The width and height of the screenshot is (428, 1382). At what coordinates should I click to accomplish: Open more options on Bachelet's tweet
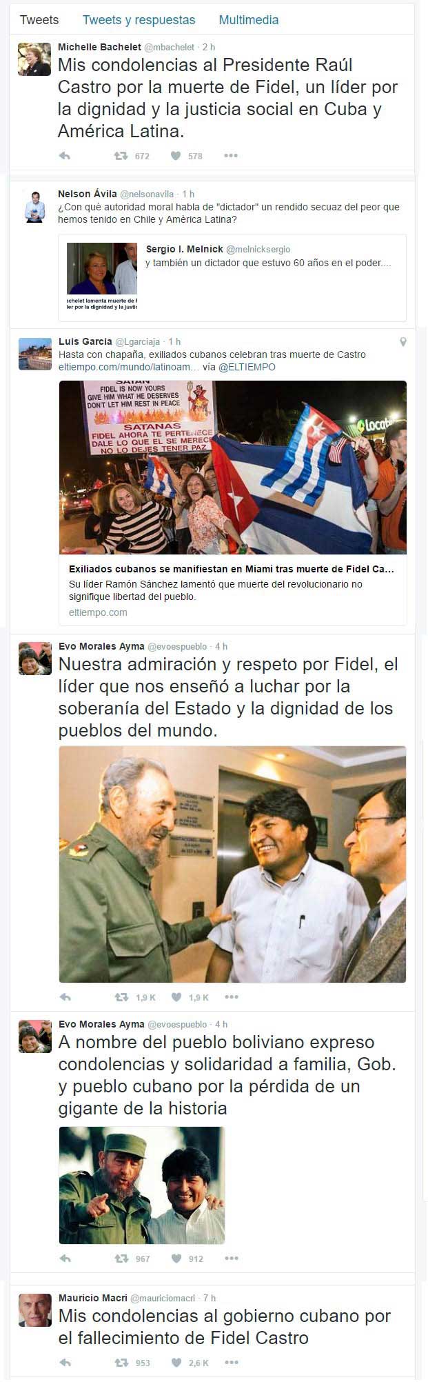231,156
